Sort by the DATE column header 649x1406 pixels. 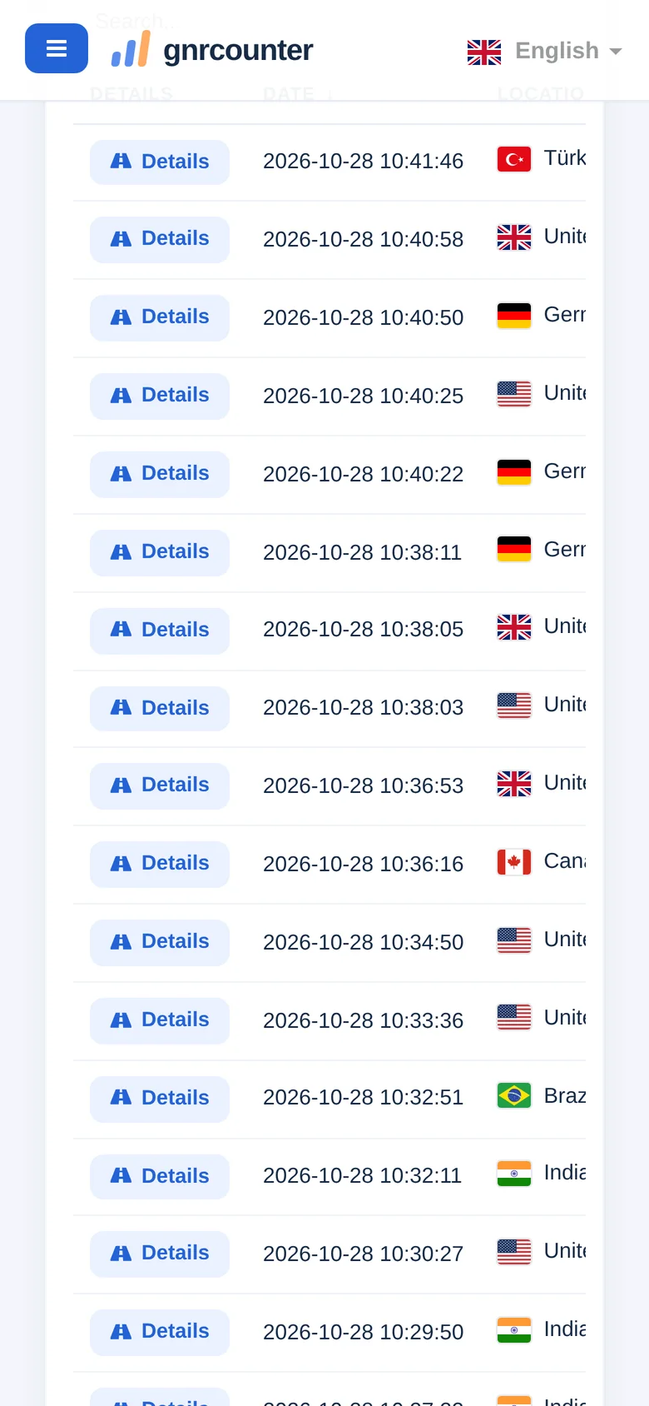[x=289, y=94]
